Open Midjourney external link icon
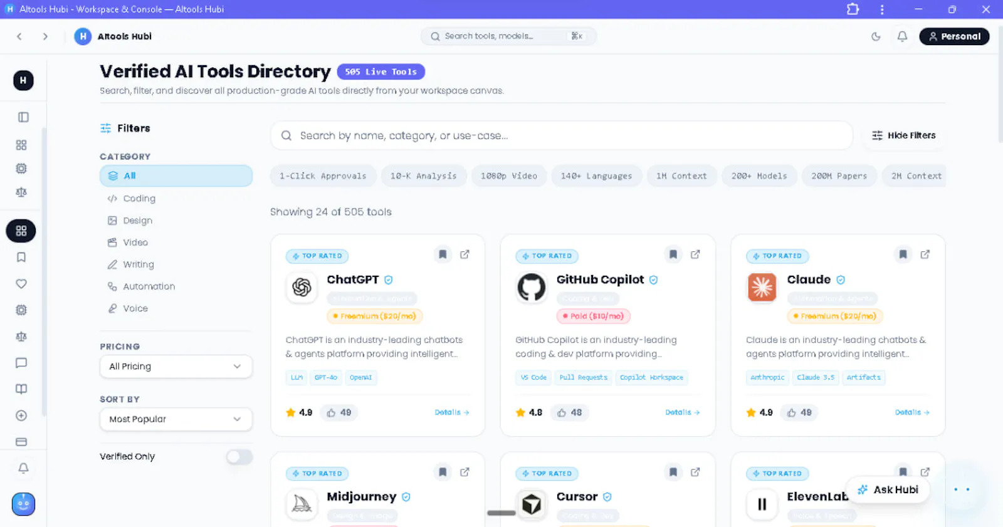1003x527 pixels. click(465, 472)
